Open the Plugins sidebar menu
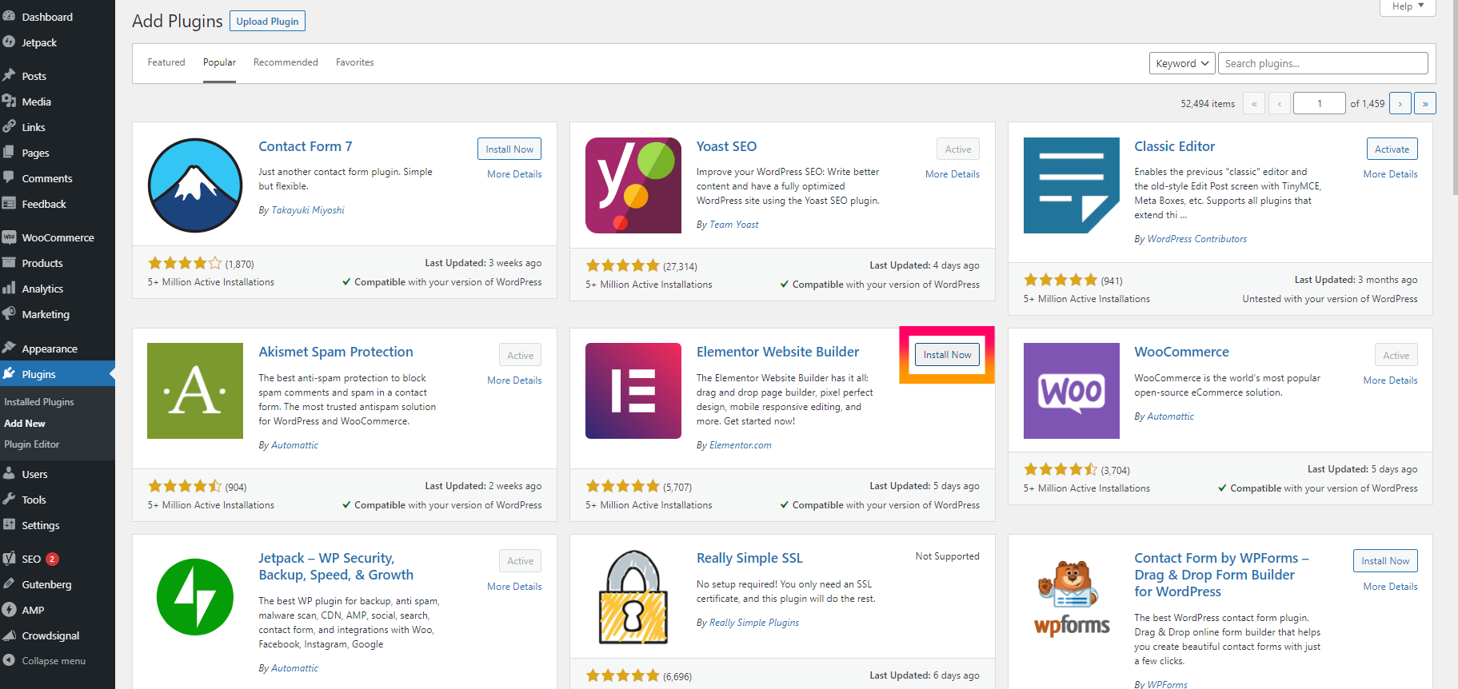 pyautogui.click(x=58, y=374)
